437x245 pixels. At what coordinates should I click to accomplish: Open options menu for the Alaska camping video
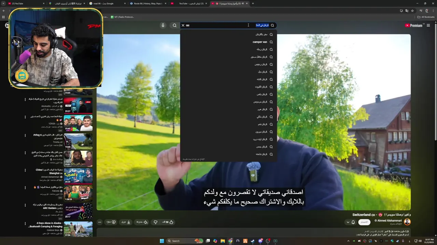[25, 224]
